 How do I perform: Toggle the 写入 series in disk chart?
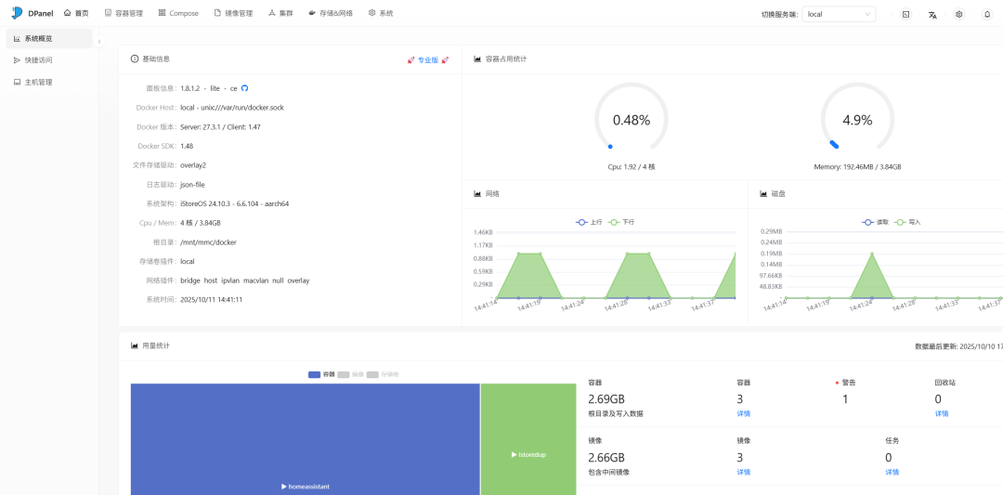click(x=907, y=222)
